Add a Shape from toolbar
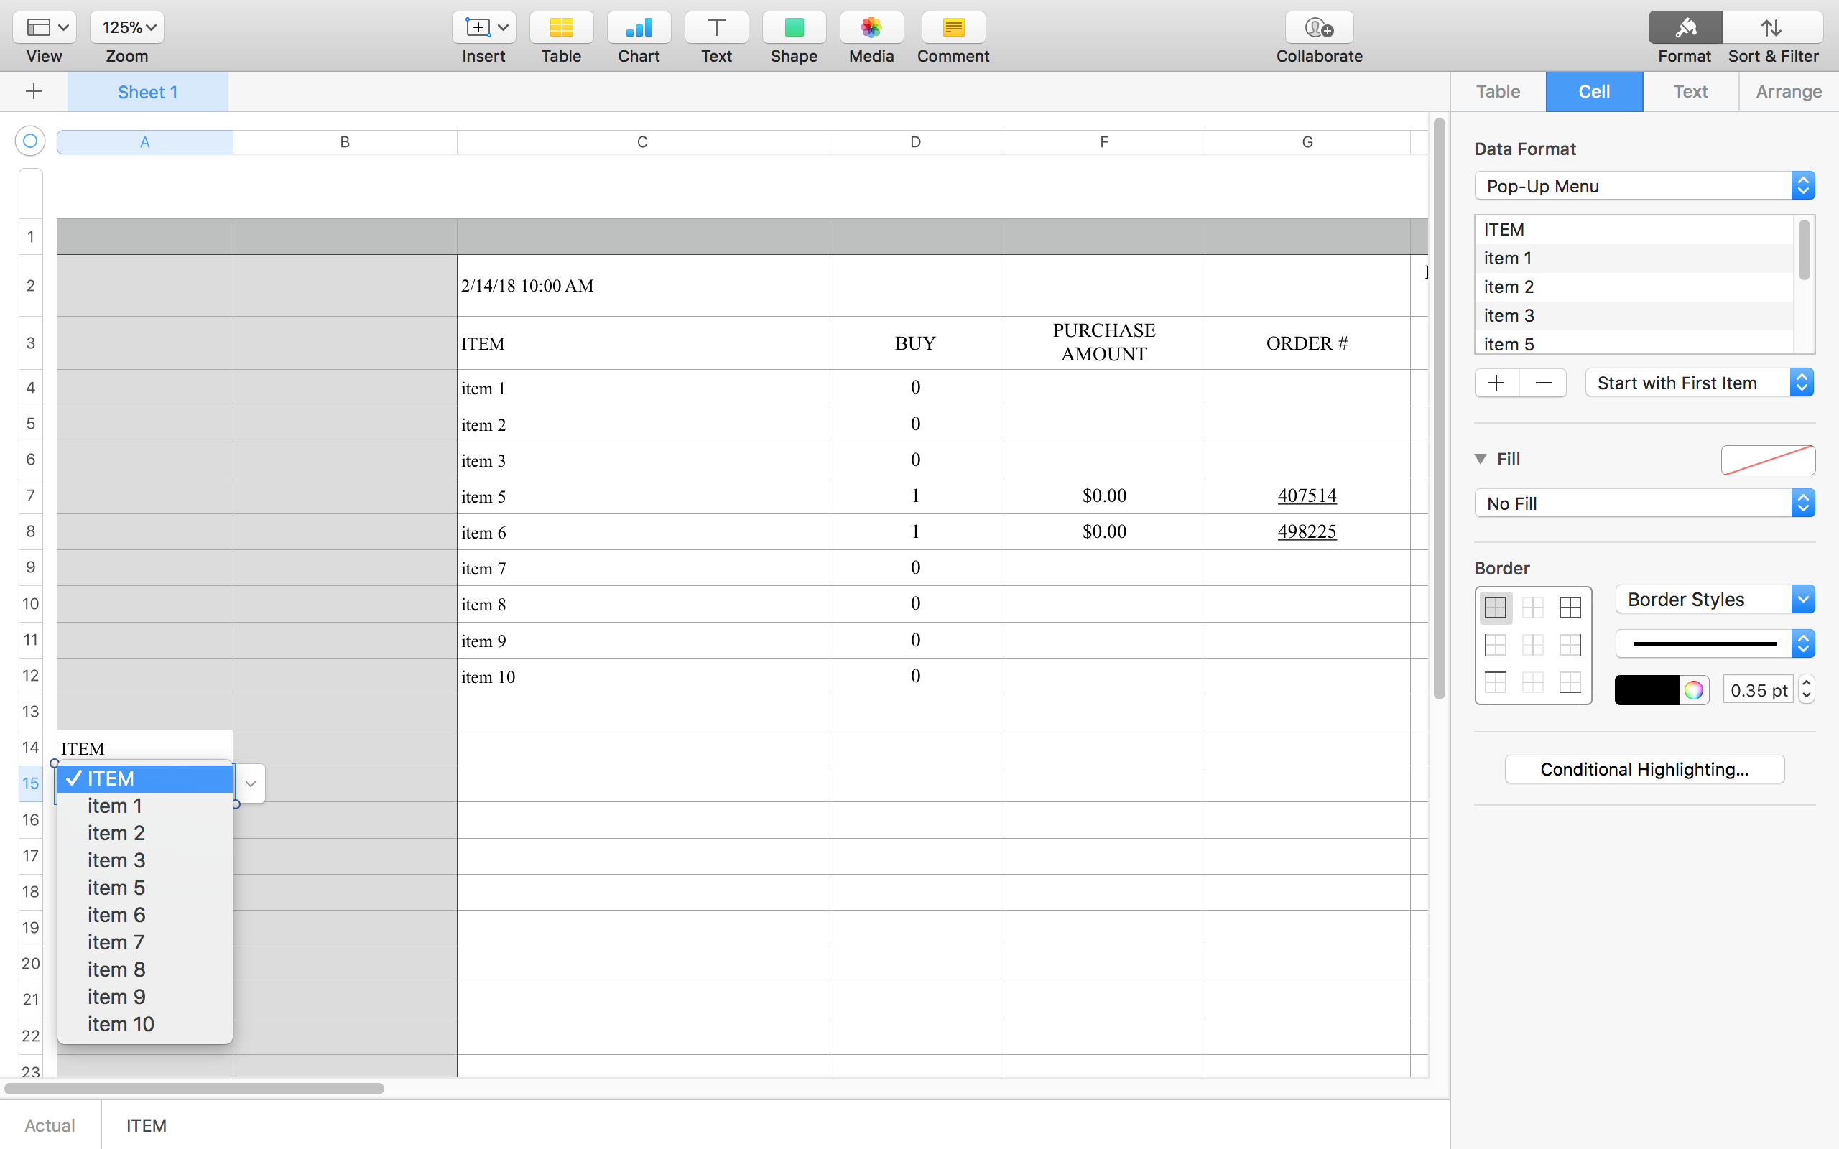Viewport: 1839px width, 1149px height. click(x=793, y=28)
